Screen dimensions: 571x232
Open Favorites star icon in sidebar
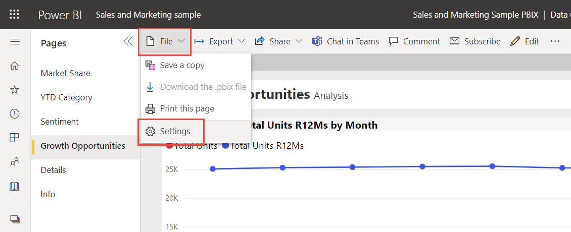click(15, 90)
